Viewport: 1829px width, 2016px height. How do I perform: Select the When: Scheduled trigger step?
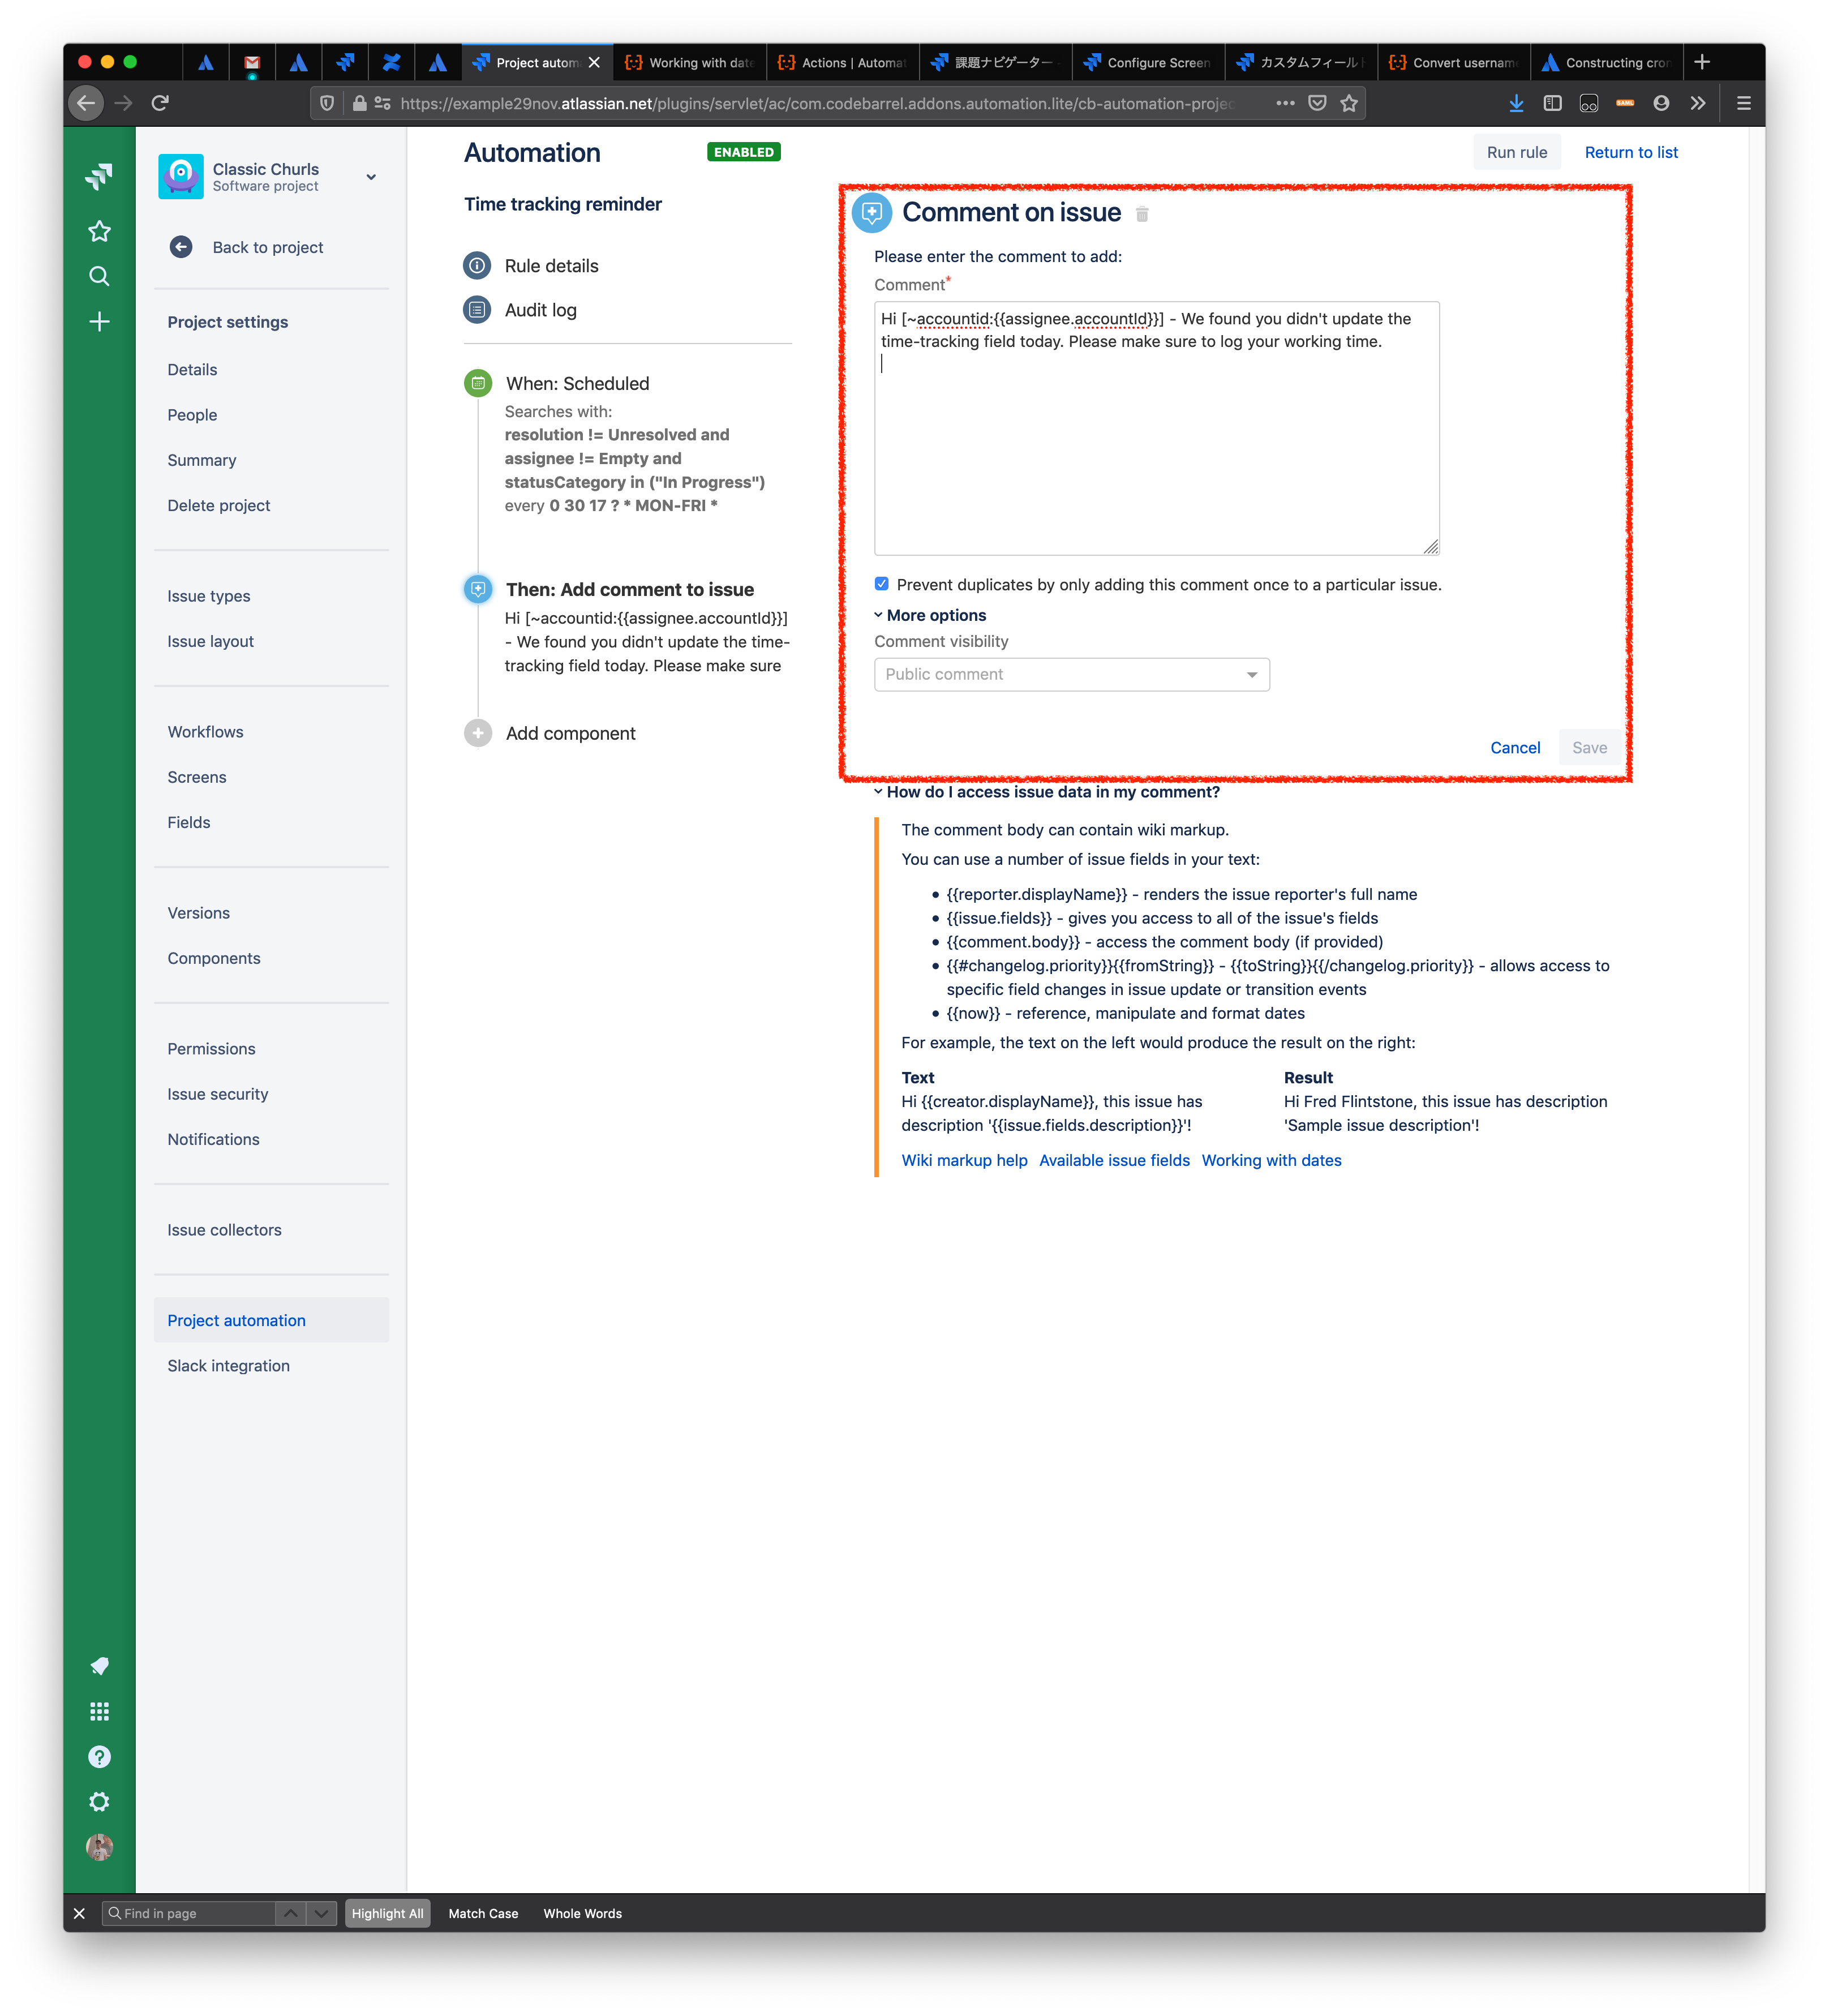pyautogui.click(x=577, y=383)
